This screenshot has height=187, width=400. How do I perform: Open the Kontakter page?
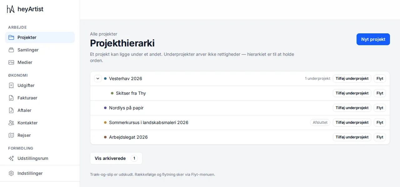pyautogui.click(x=40, y=123)
